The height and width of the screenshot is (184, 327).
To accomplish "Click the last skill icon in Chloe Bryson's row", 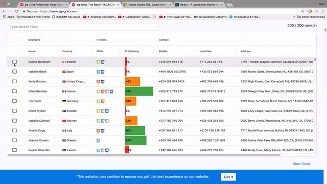I will (x=107, y=111).
